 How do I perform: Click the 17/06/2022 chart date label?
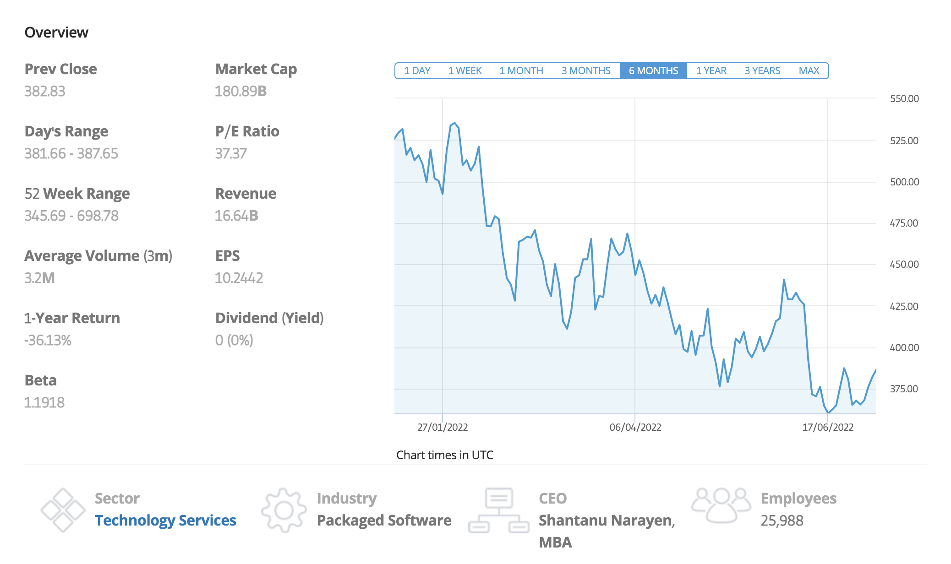pyautogui.click(x=828, y=428)
